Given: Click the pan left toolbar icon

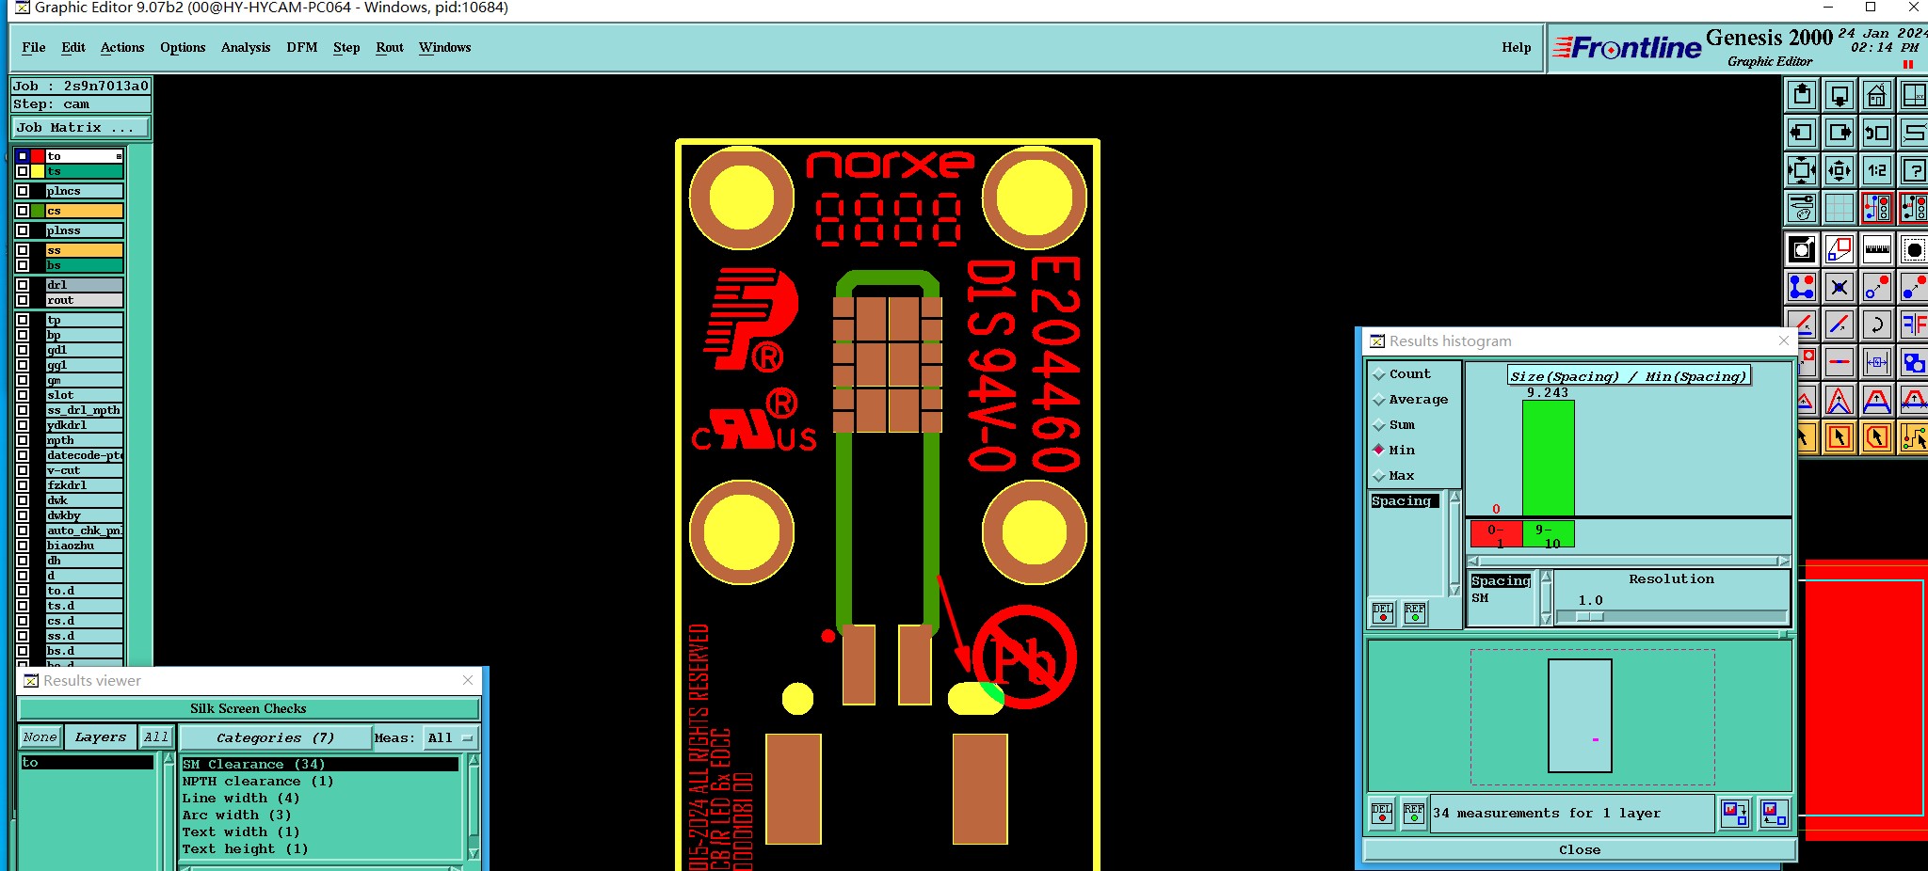Looking at the screenshot, I should [1802, 133].
